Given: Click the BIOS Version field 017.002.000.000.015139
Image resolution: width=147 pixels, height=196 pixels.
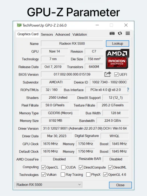Looking at the screenshot, I should (72, 74).
